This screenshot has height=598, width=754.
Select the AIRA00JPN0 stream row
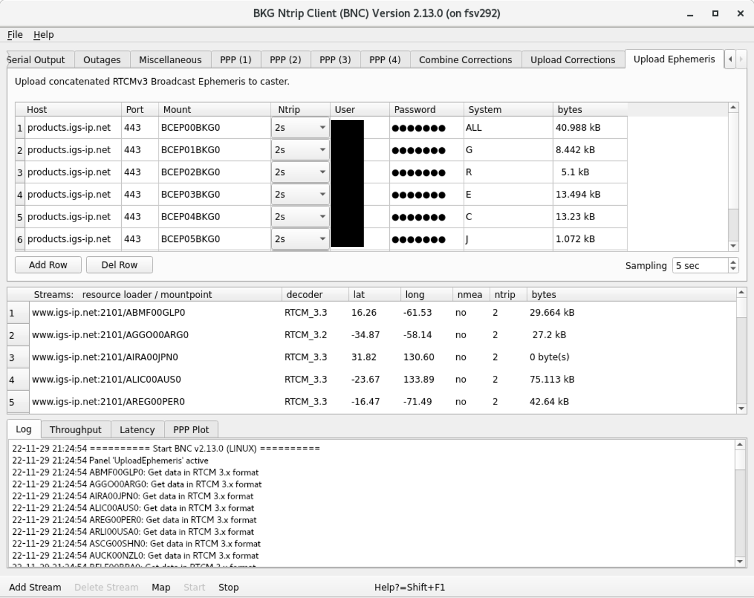tap(105, 357)
